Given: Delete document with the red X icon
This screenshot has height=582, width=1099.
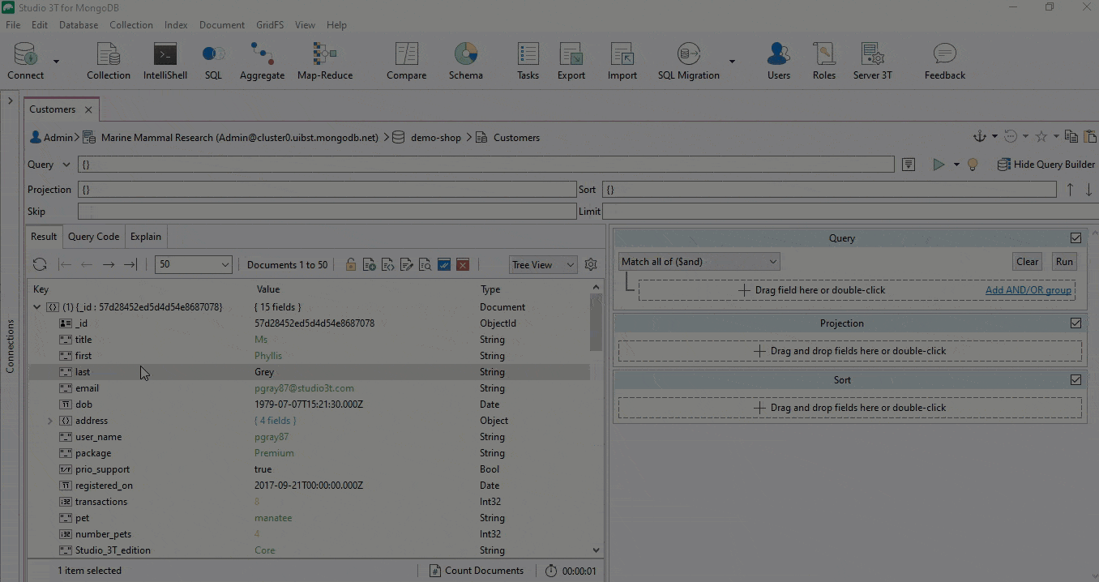Looking at the screenshot, I should click(x=463, y=264).
